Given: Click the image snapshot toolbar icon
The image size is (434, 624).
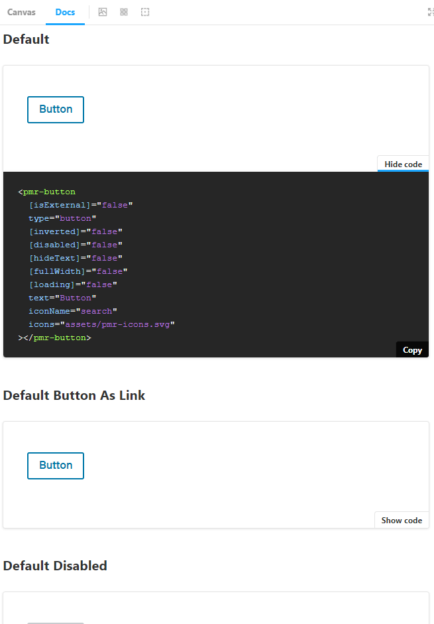Looking at the screenshot, I should [103, 12].
